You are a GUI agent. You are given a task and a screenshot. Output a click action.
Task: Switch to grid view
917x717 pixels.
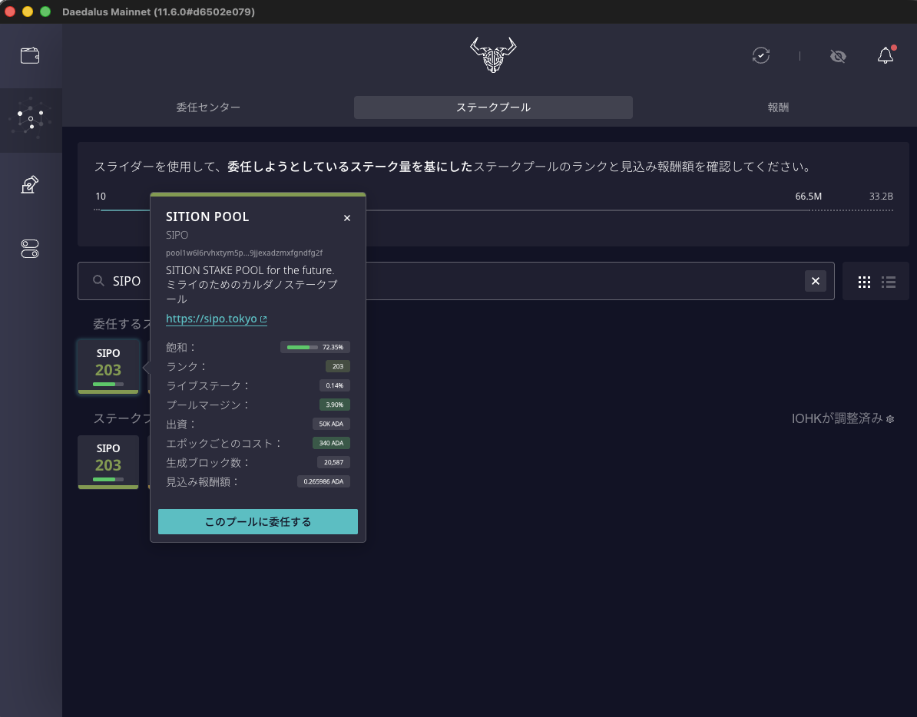click(864, 283)
